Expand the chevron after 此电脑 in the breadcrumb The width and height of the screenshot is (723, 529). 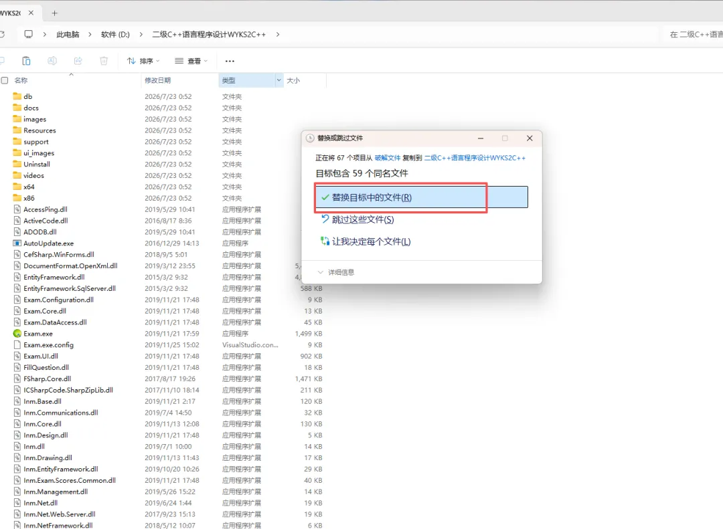click(90, 34)
